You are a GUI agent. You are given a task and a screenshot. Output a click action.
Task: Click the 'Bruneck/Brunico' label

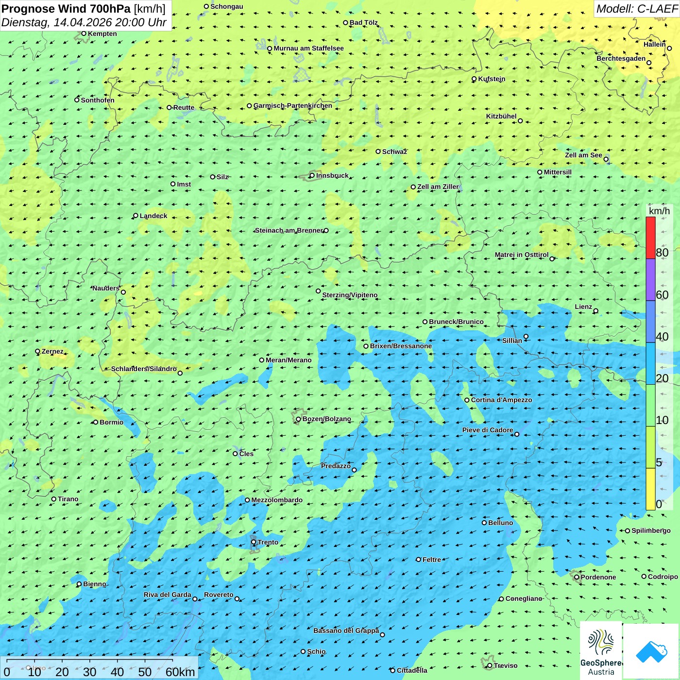pos(456,322)
